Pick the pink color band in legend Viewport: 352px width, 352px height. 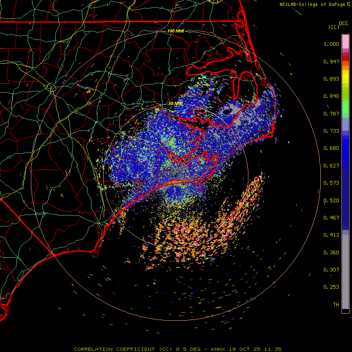pyautogui.click(x=345, y=42)
